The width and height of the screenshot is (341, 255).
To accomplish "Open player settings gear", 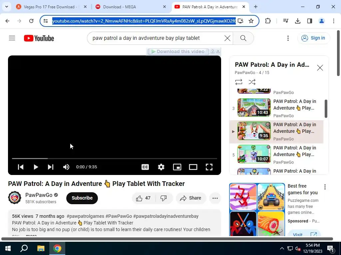I will (161, 167).
